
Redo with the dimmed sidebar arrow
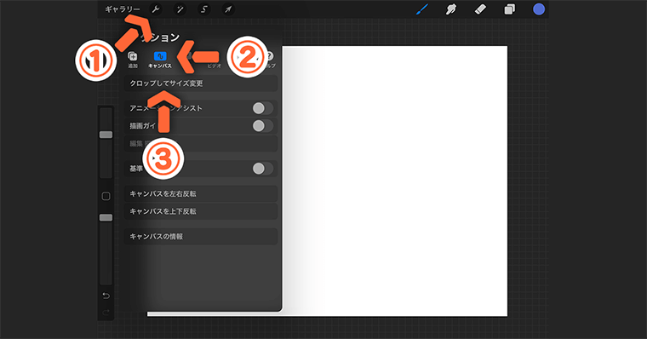[106, 313]
